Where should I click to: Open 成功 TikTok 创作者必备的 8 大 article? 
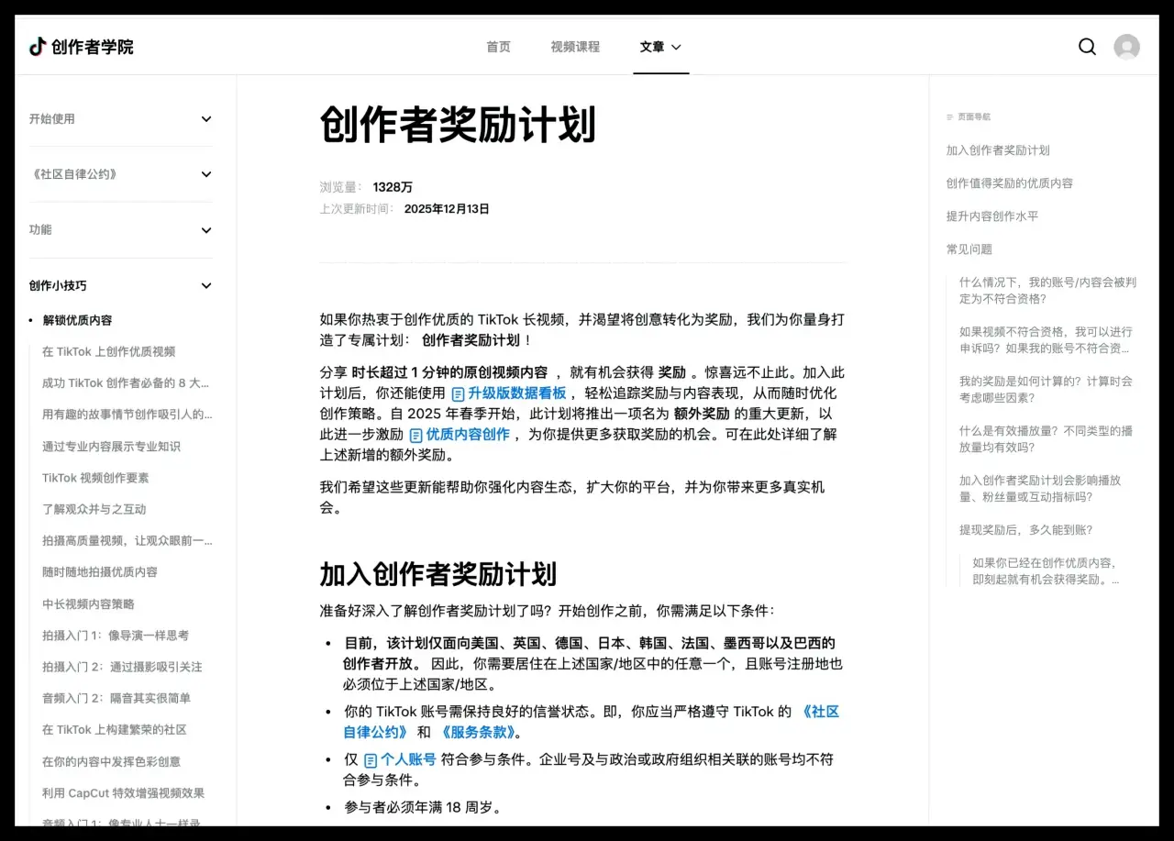click(127, 383)
